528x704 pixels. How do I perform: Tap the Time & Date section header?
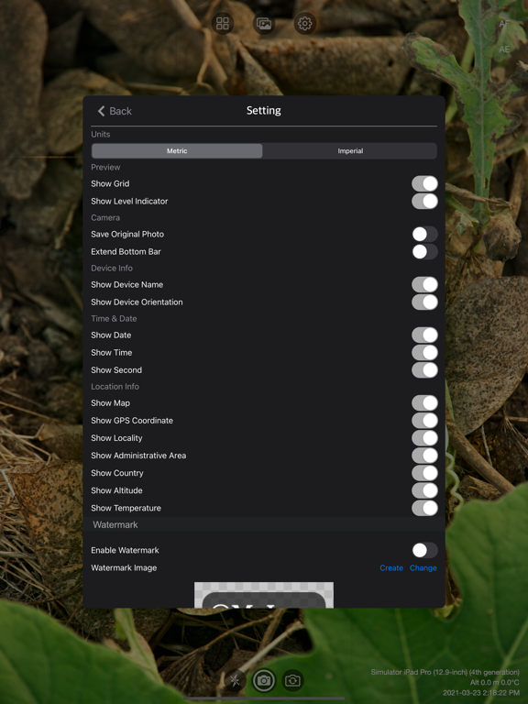click(x=114, y=319)
